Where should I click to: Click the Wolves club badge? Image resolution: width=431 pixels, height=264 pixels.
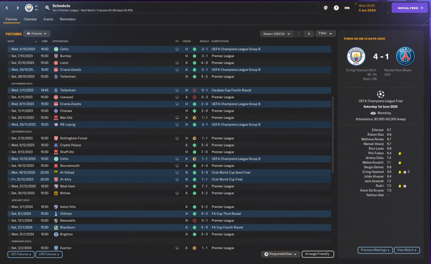coord(56,193)
